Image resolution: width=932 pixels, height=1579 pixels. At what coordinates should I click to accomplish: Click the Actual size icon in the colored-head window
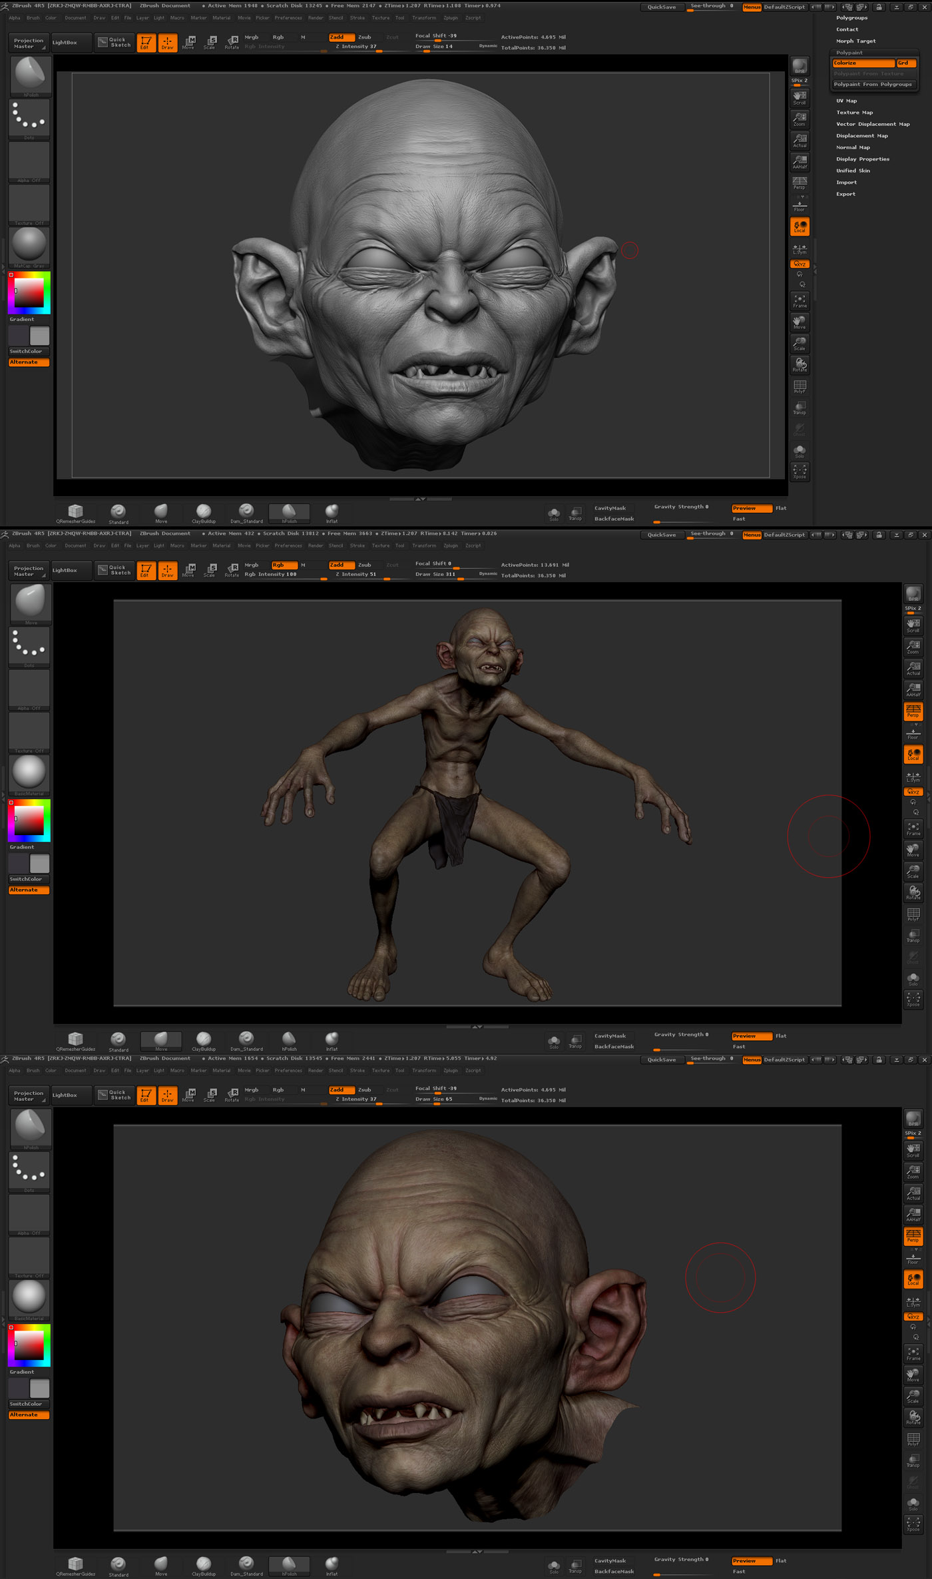tap(913, 1193)
